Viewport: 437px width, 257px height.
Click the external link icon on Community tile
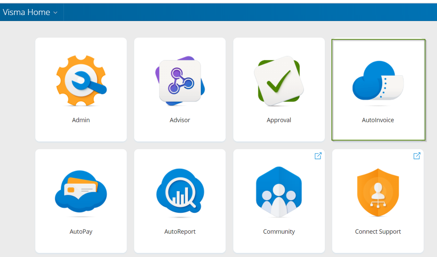tap(318, 156)
